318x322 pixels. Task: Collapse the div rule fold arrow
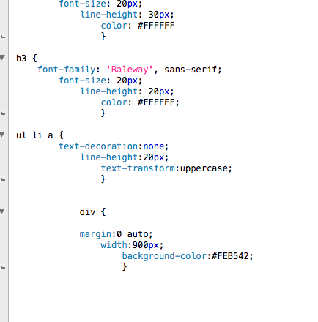(2, 211)
